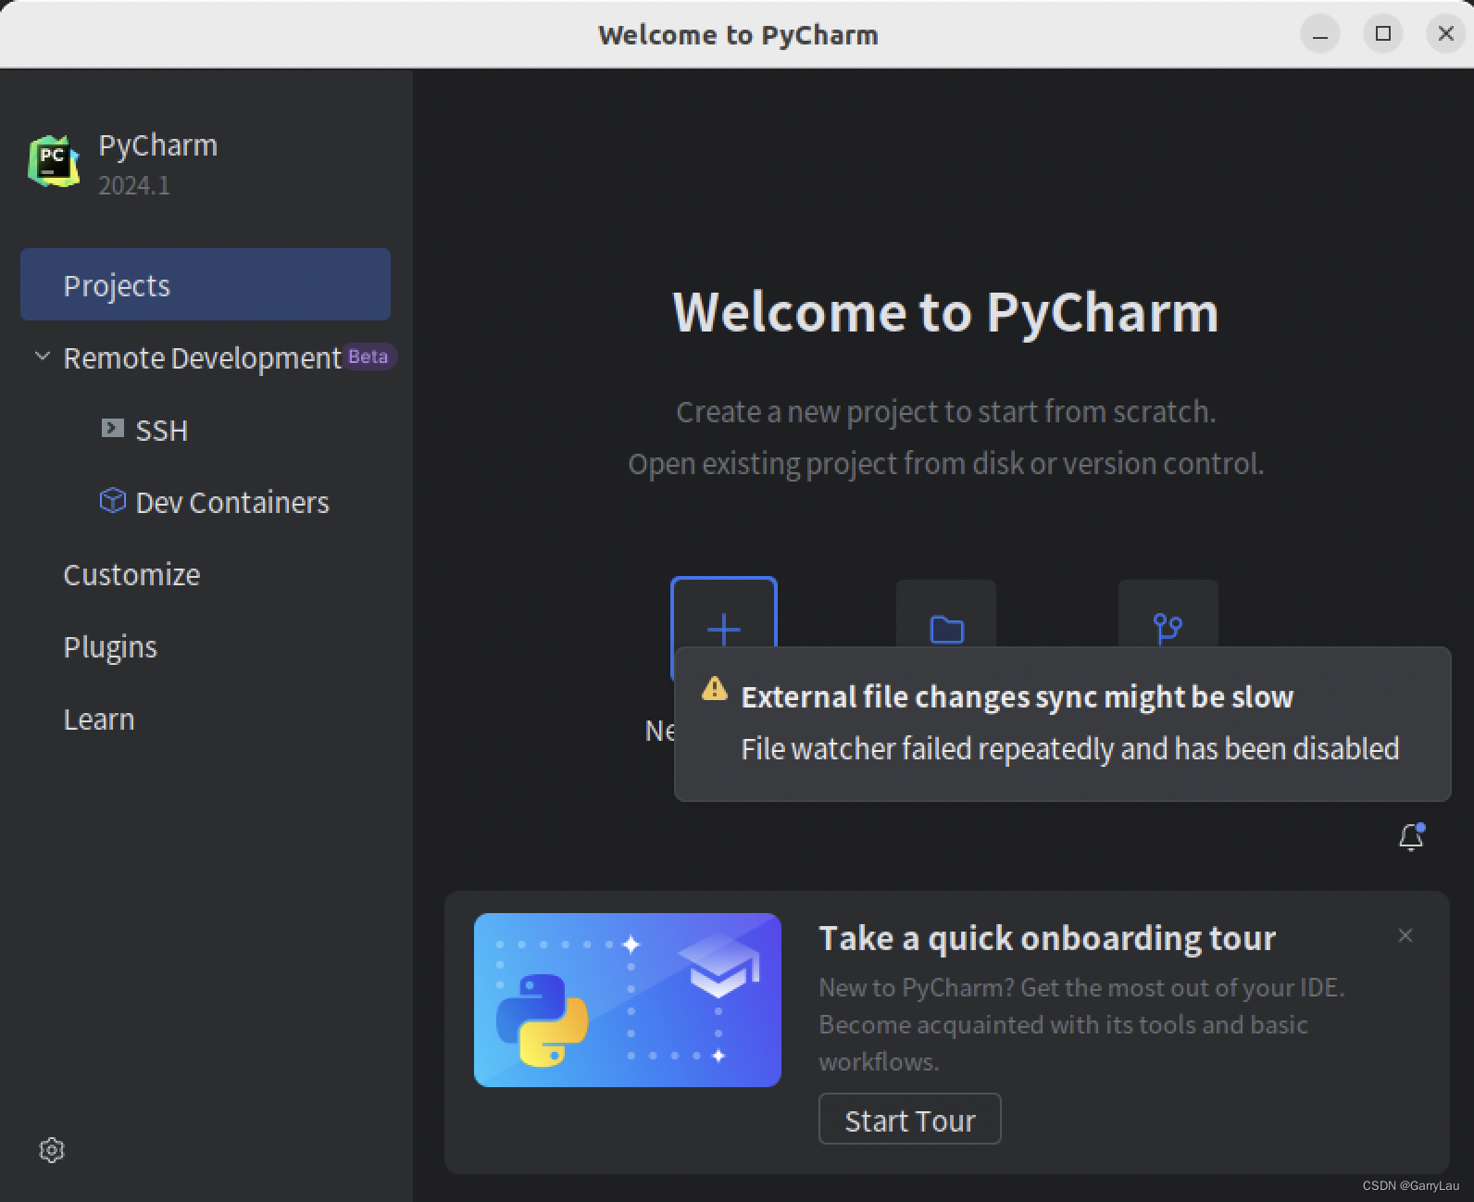Screen dimensions: 1474x1202
Task: Click the External file changes notification title
Action: tap(1017, 696)
